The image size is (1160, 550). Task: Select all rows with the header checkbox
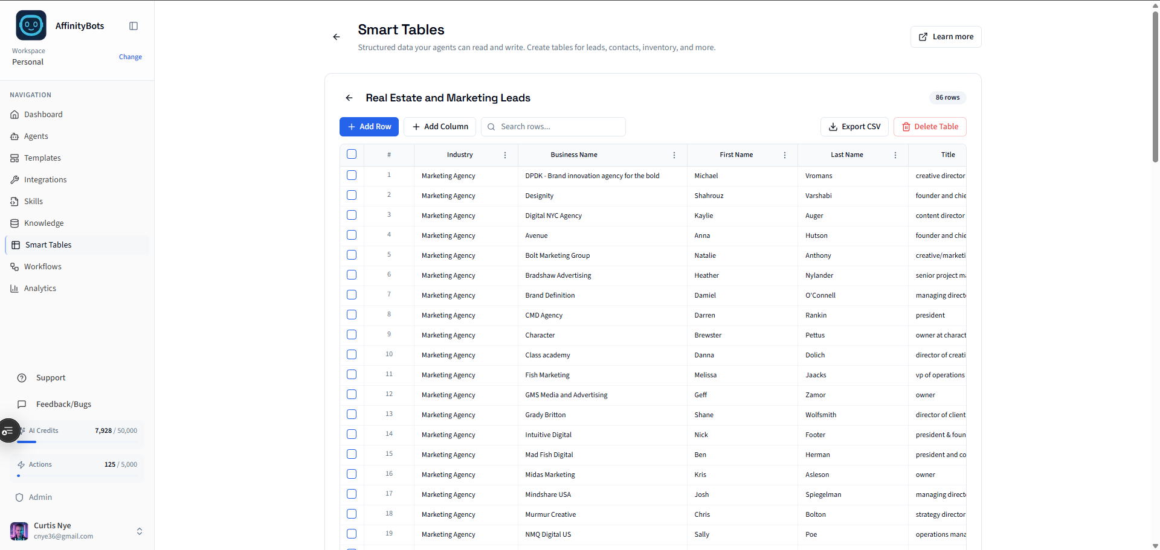pyautogui.click(x=352, y=154)
